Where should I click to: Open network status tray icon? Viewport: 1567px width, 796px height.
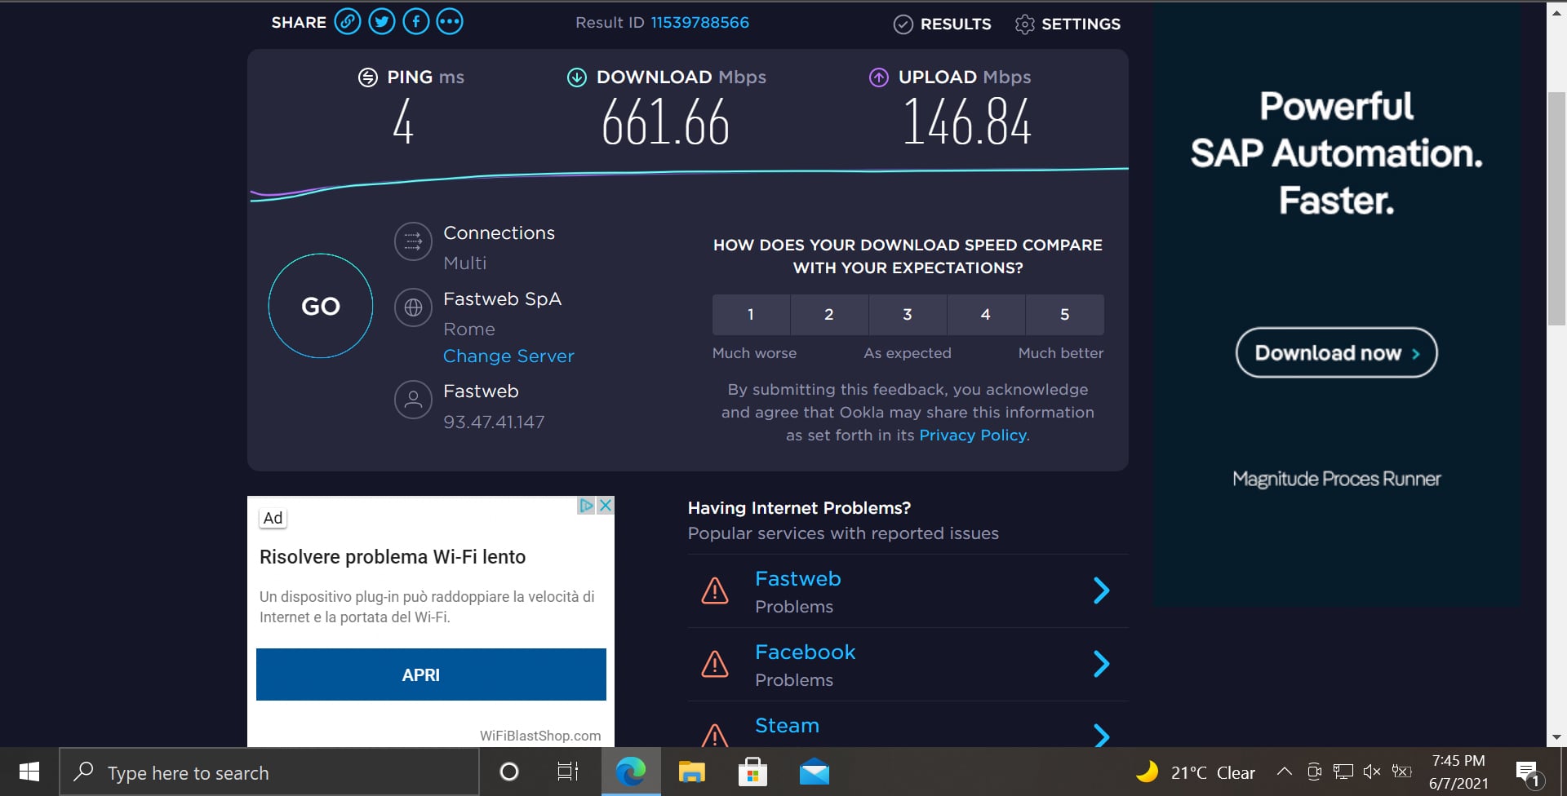point(1343,772)
